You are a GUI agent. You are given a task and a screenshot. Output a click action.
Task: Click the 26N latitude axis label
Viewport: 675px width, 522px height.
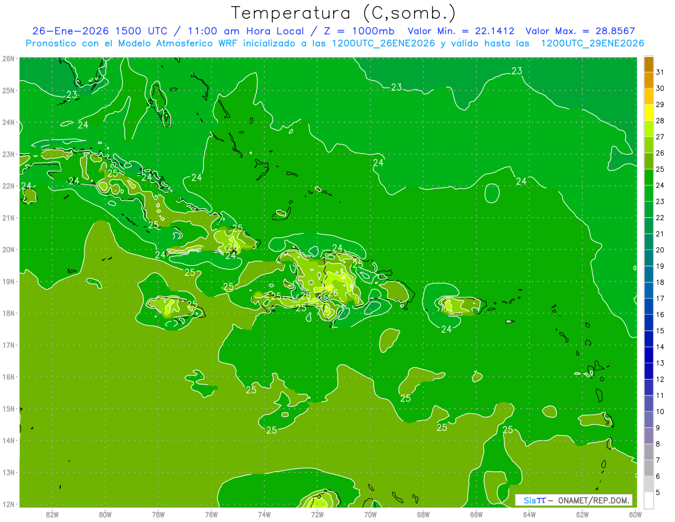tap(8, 59)
